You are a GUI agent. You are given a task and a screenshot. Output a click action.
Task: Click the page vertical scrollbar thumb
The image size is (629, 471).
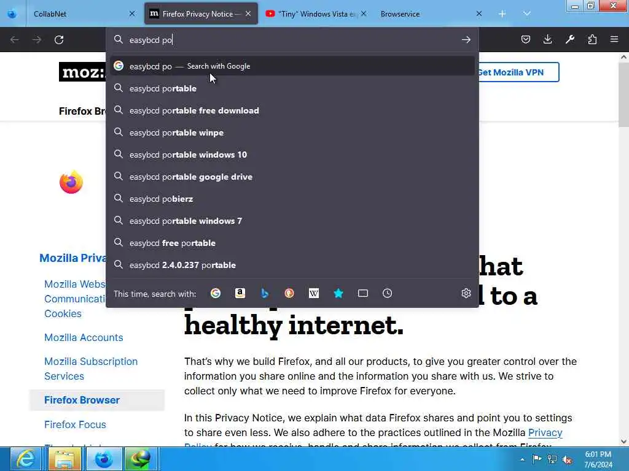click(x=623, y=94)
